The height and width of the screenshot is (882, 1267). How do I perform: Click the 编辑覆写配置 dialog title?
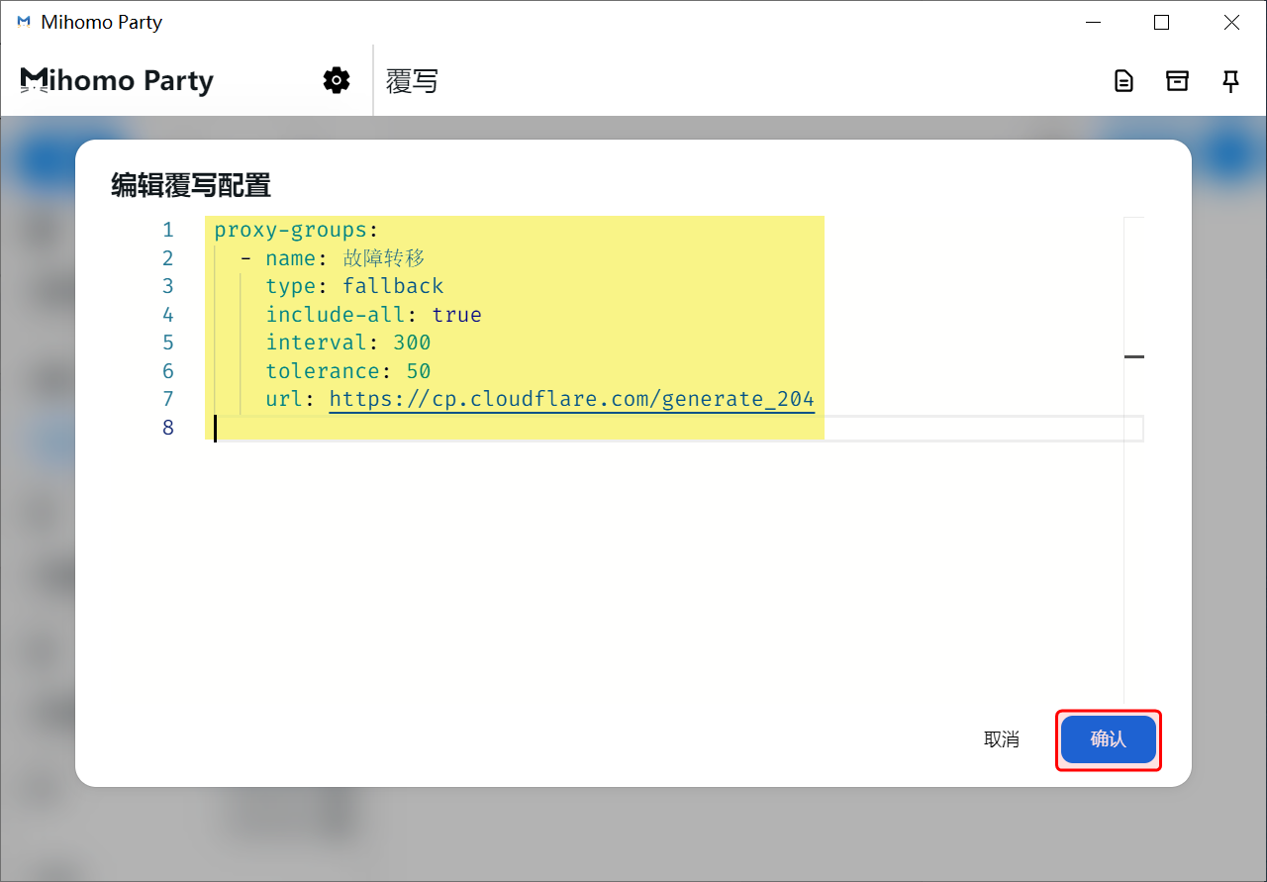(191, 185)
